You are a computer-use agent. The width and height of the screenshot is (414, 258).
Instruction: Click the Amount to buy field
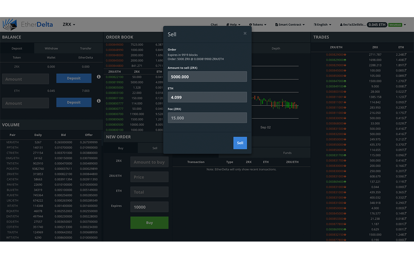(149, 162)
